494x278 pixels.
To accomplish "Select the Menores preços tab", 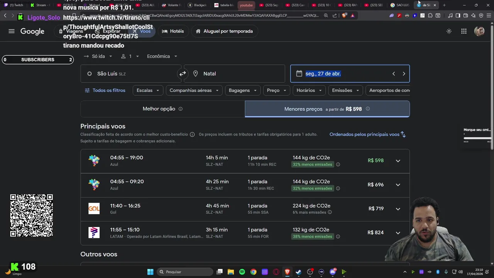I will tap(327, 109).
